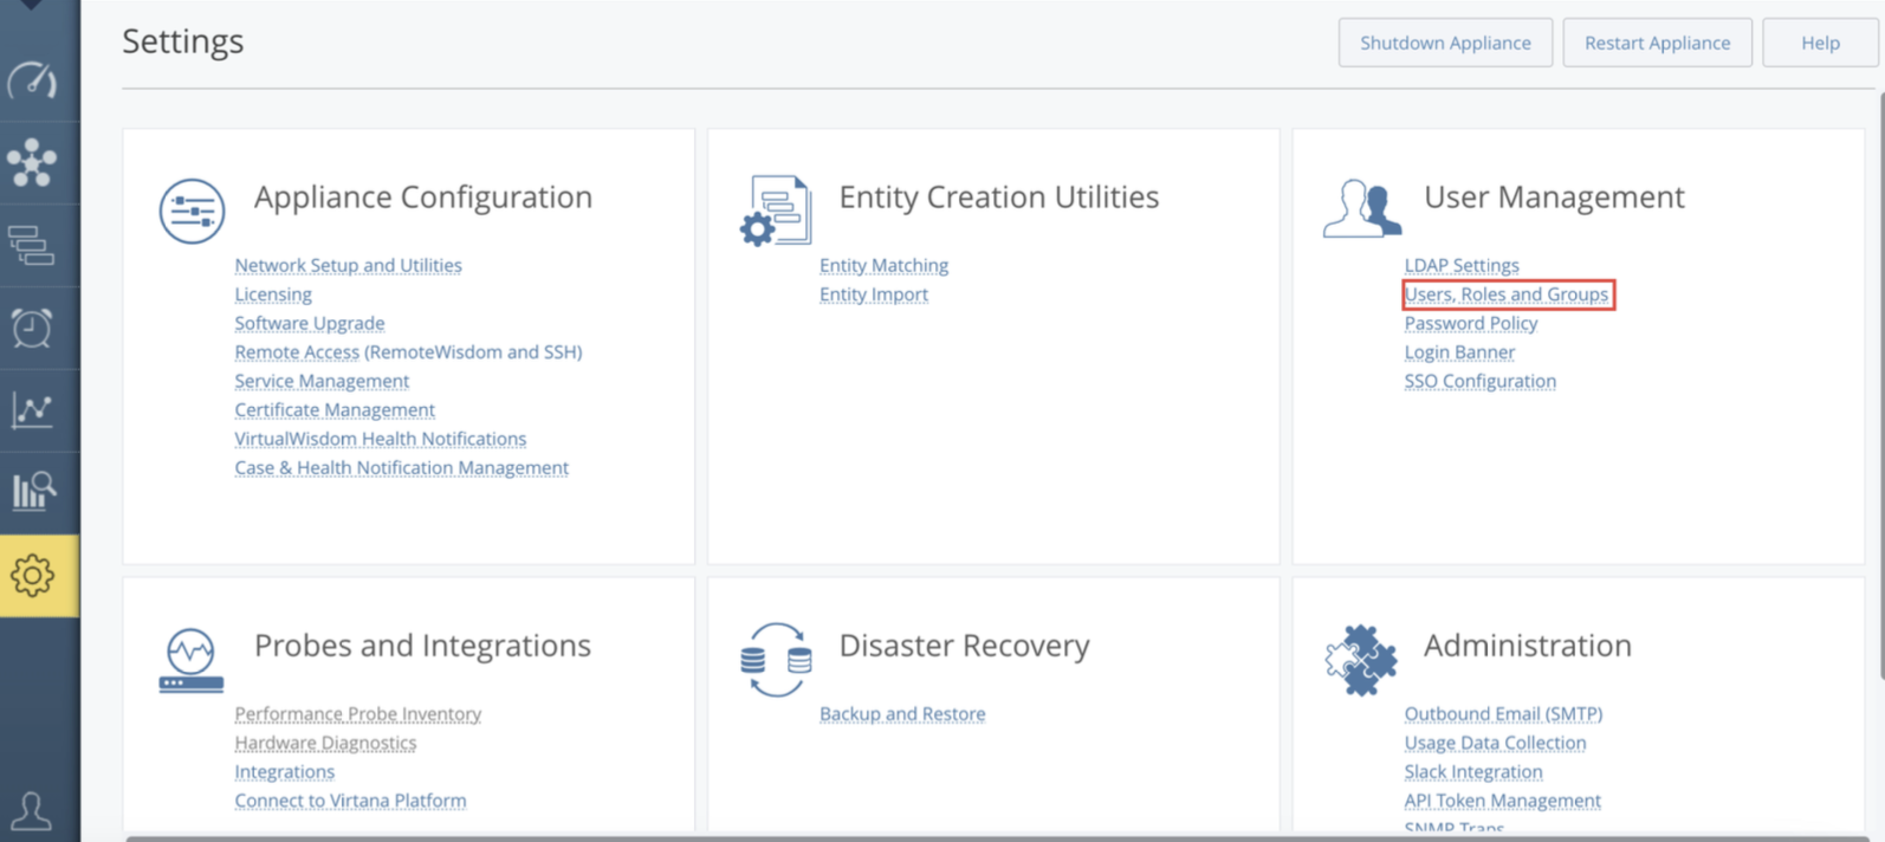Viewport: 1885px width, 842px height.
Task: Navigate to LDAP Settings
Action: click(x=1458, y=265)
